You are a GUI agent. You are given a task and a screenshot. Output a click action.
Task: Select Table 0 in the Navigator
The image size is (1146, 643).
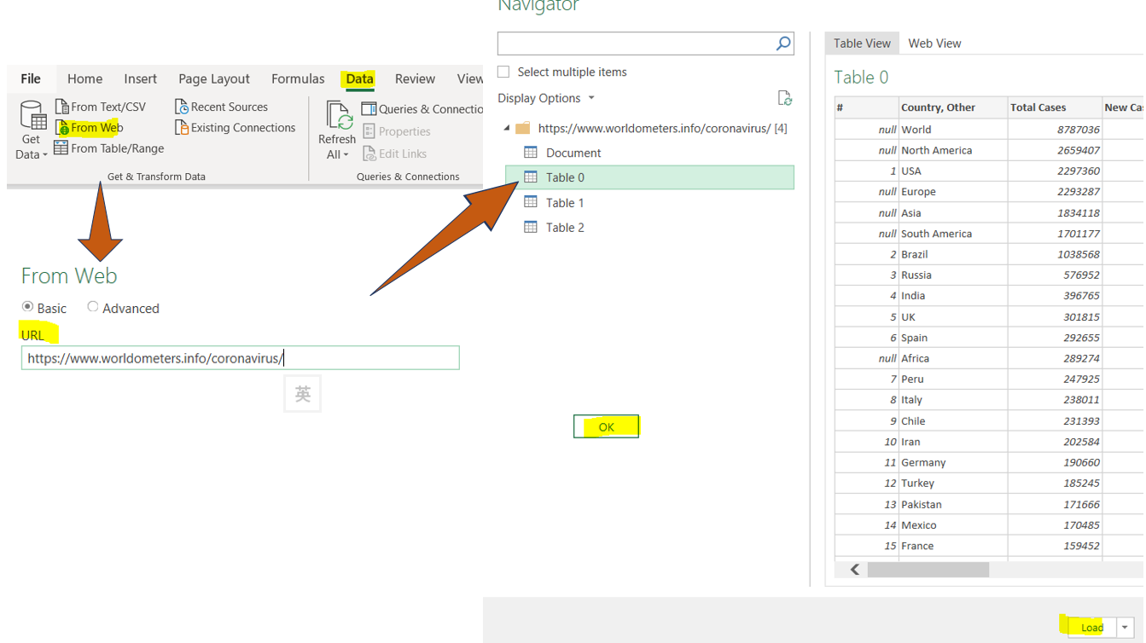649,177
